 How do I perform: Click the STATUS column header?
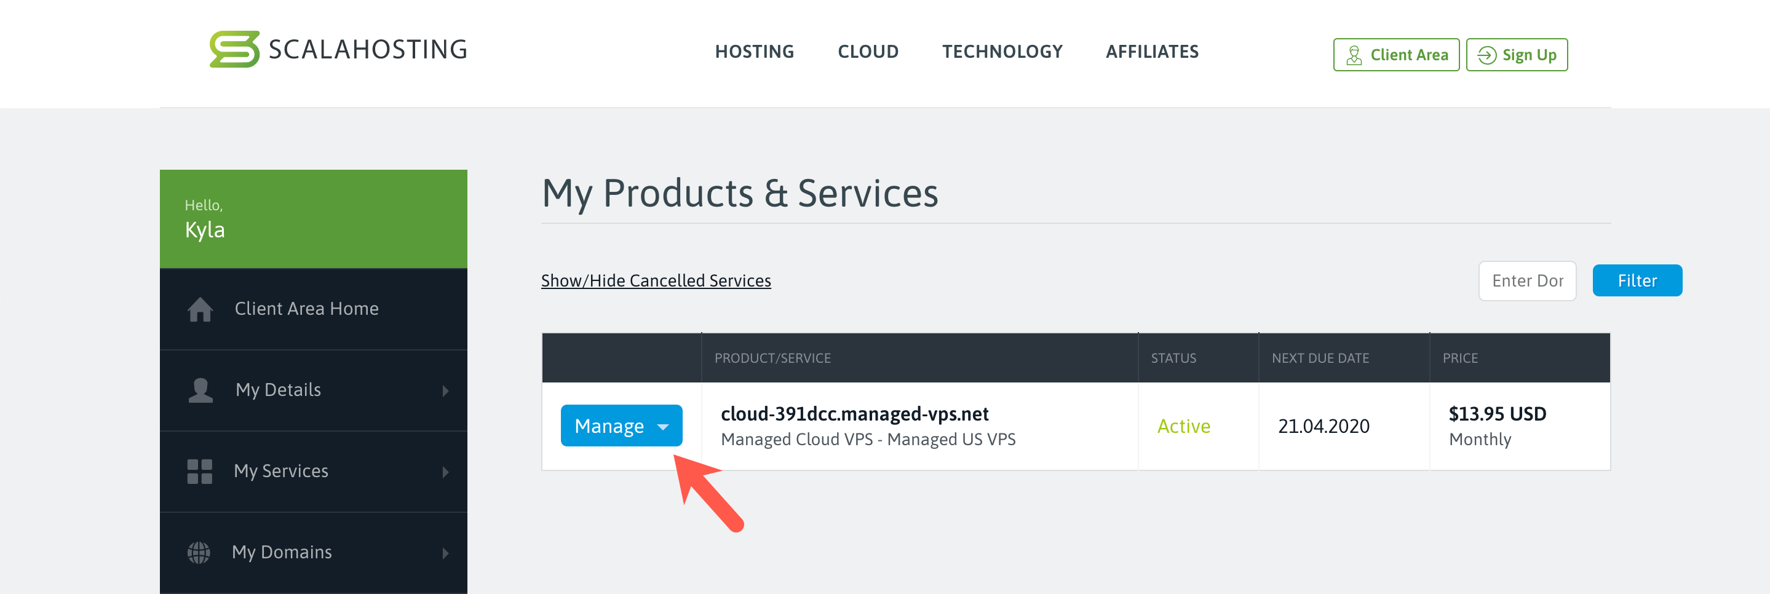pos(1173,358)
